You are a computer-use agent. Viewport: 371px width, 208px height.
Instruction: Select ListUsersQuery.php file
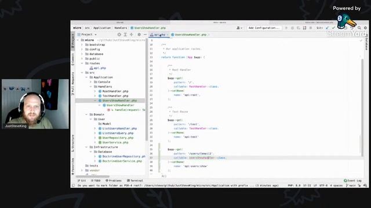[x=116, y=133]
